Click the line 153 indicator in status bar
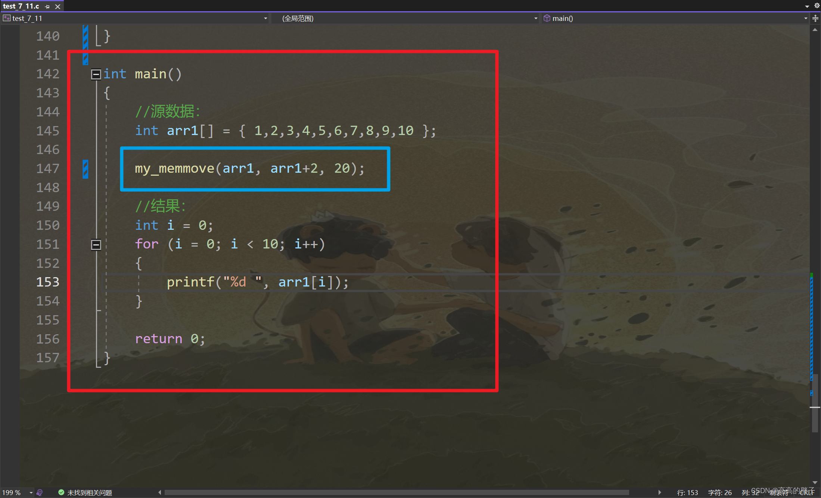Image resolution: width=821 pixels, height=498 pixels. tap(687, 492)
